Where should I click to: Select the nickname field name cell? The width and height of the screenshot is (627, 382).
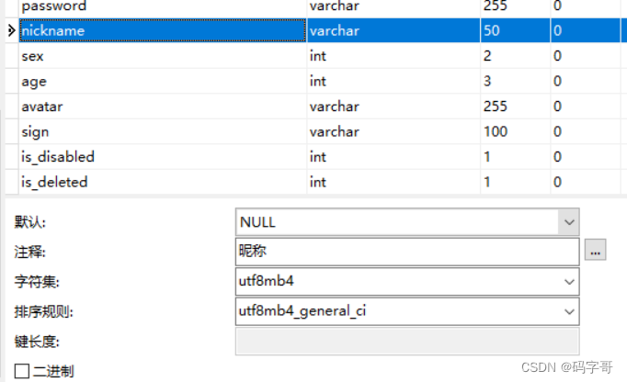tap(163, 30)
